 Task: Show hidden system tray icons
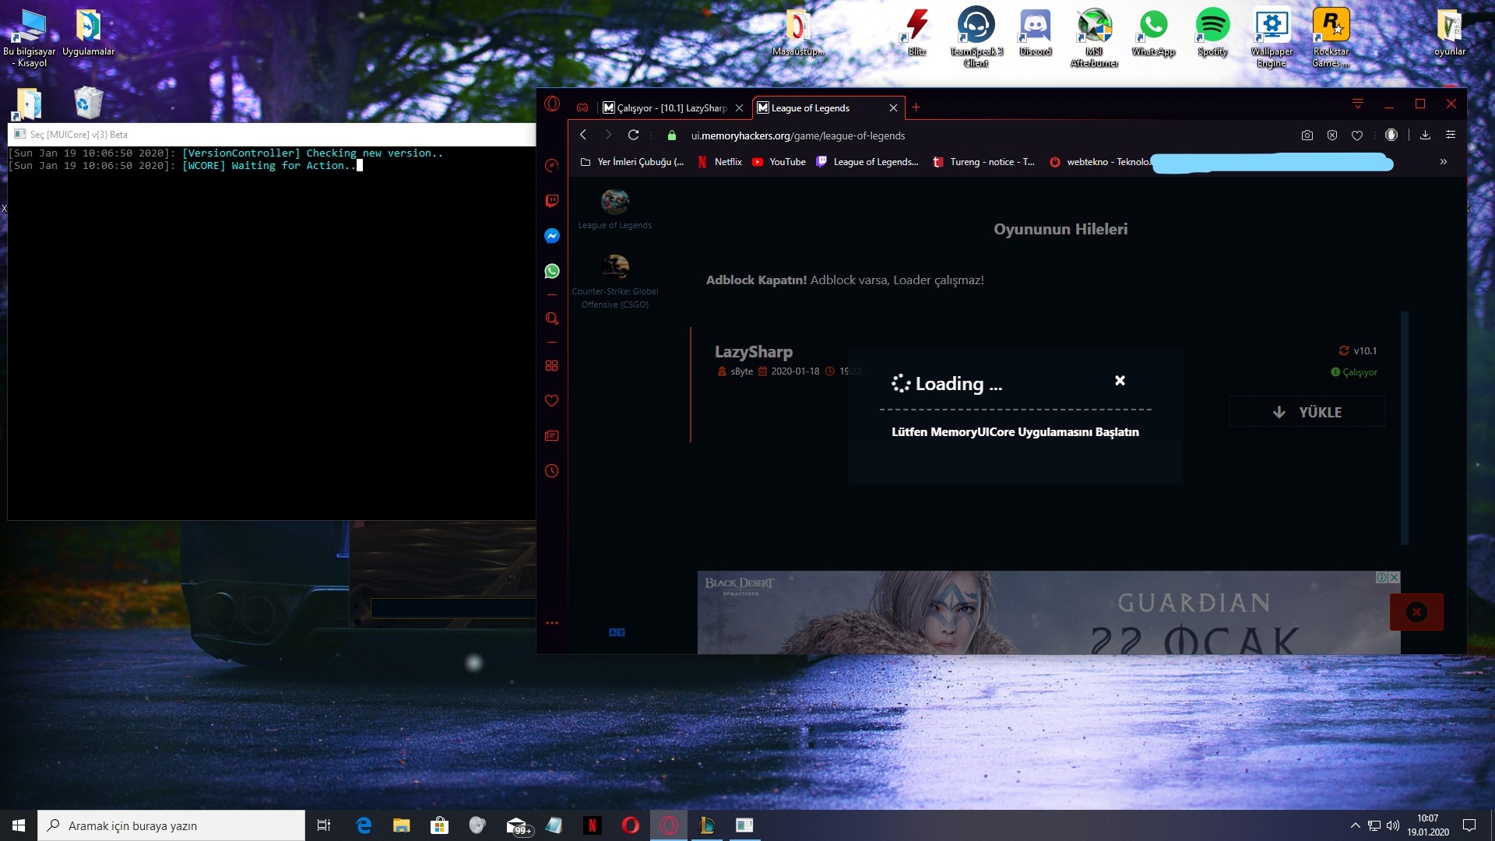tap(1355, 825)
